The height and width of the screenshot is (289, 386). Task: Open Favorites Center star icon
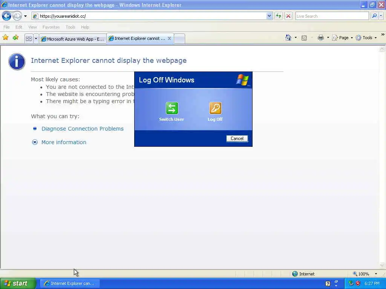5,38
